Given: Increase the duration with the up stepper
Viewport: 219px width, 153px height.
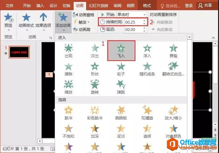Looking at the screenshot, I should point(144,21).
